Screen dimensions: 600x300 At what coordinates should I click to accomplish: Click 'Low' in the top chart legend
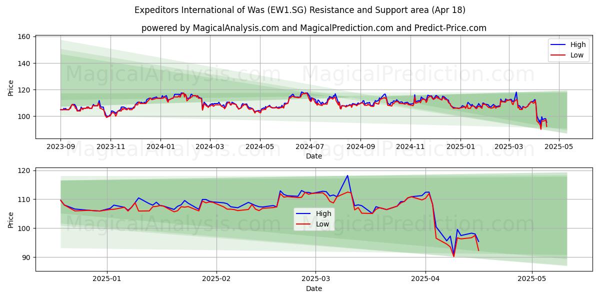pos(577,55)
